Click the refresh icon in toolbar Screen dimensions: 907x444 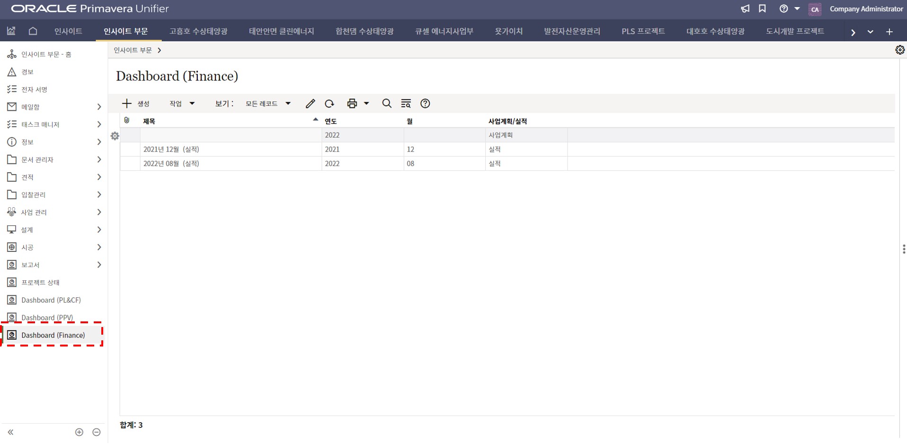coord(329,104)
